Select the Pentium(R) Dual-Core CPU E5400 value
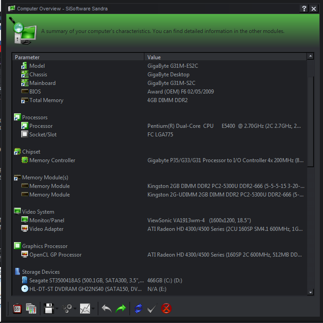This screenshot has width=323, height=323. click(224, 126)
